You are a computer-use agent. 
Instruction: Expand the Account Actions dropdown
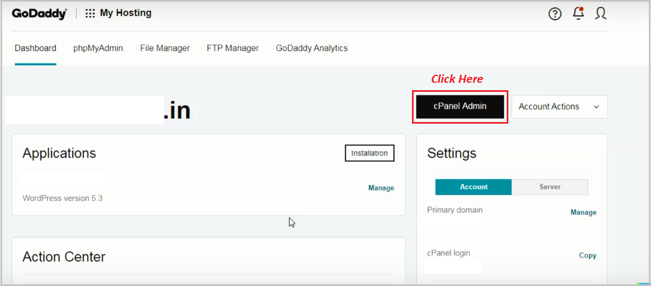[559, 107]
